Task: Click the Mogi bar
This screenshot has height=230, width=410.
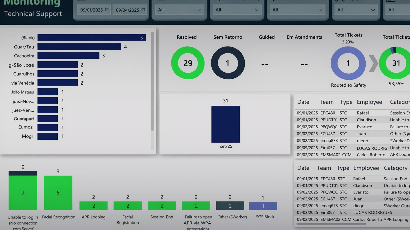Action: tap(48, 136)
